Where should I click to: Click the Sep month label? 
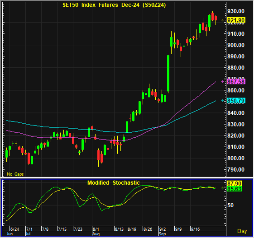coord(162,234)
